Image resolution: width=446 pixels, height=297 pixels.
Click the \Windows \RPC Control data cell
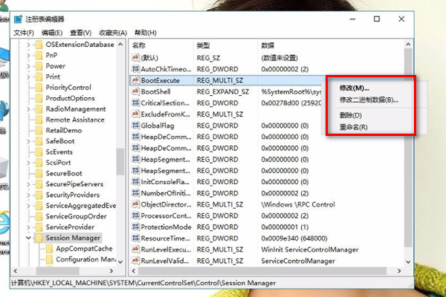(x=298, y=204)
